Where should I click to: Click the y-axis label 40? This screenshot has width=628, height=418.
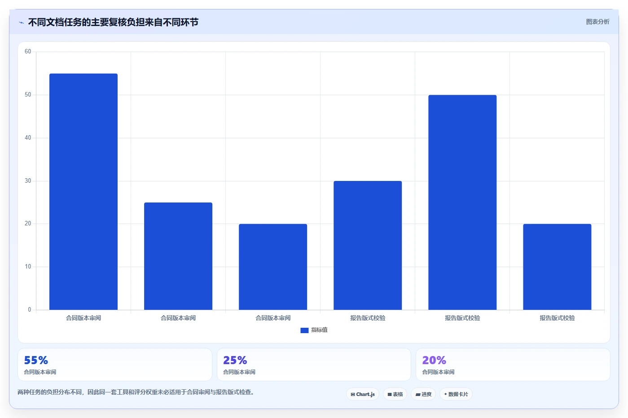coord(28,138)
